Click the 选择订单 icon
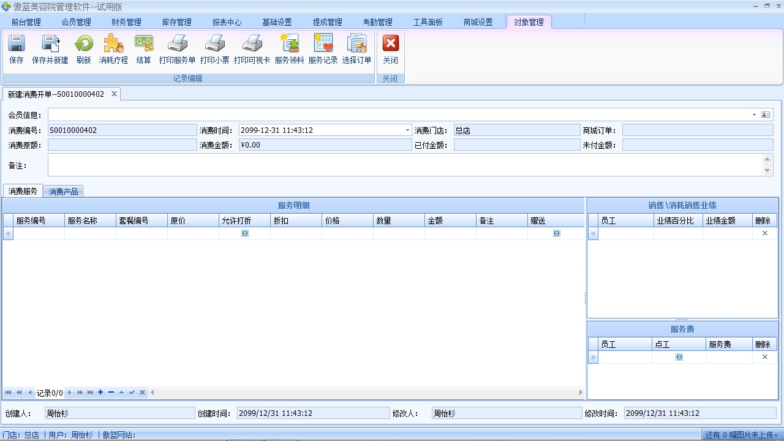This screenshot has width=784, height=441. (x=356, y=49)
